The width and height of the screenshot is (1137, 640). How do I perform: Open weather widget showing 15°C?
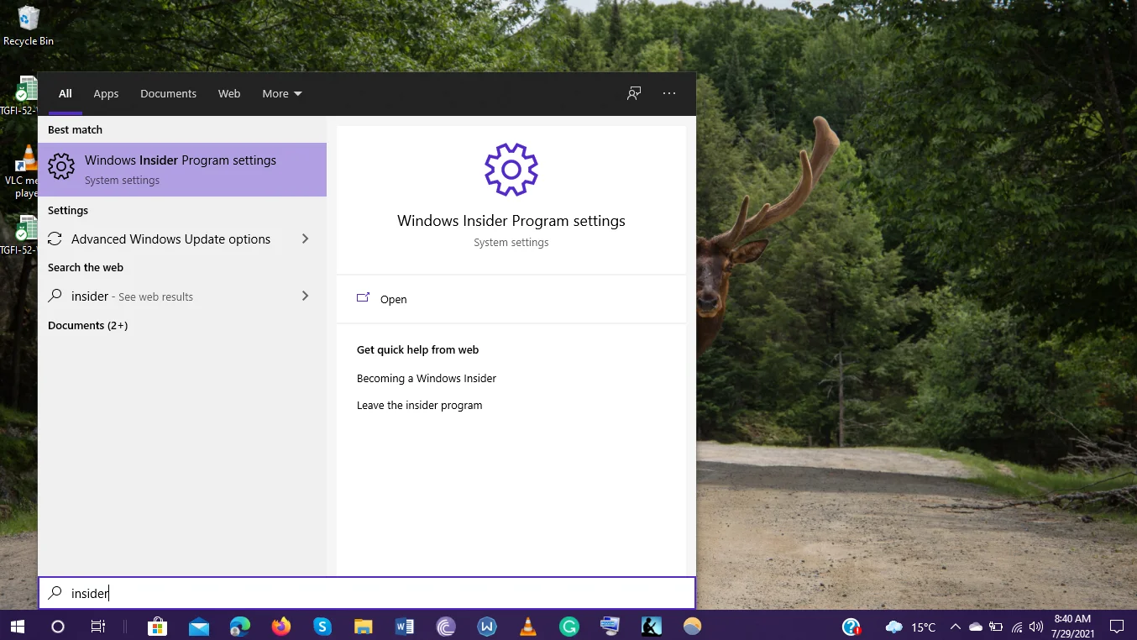[911, 627]
